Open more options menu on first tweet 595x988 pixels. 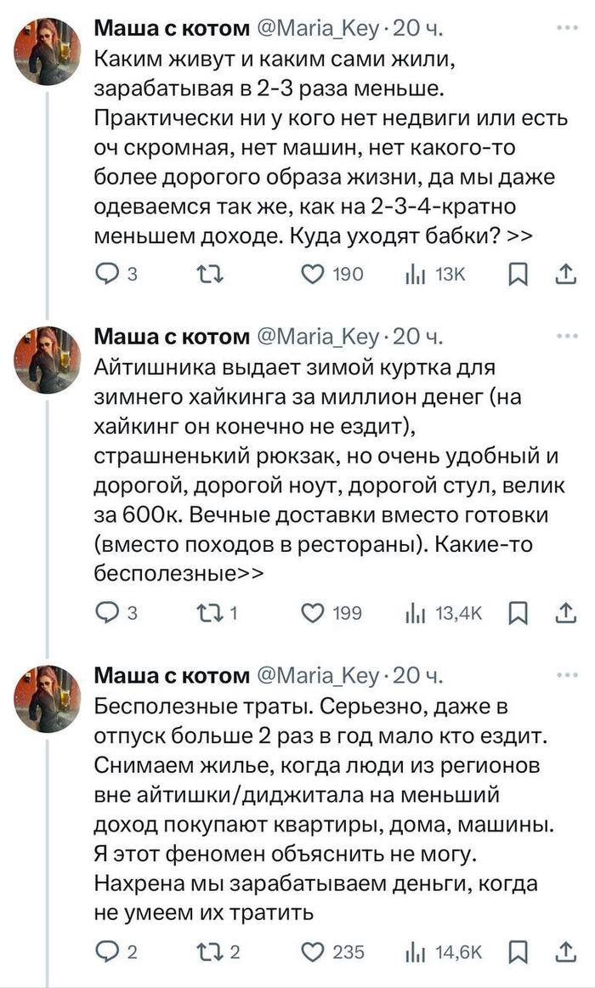566,27
